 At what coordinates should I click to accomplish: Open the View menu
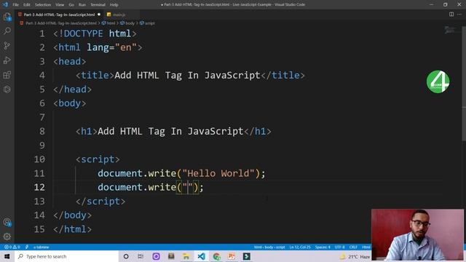click(60, 5)
